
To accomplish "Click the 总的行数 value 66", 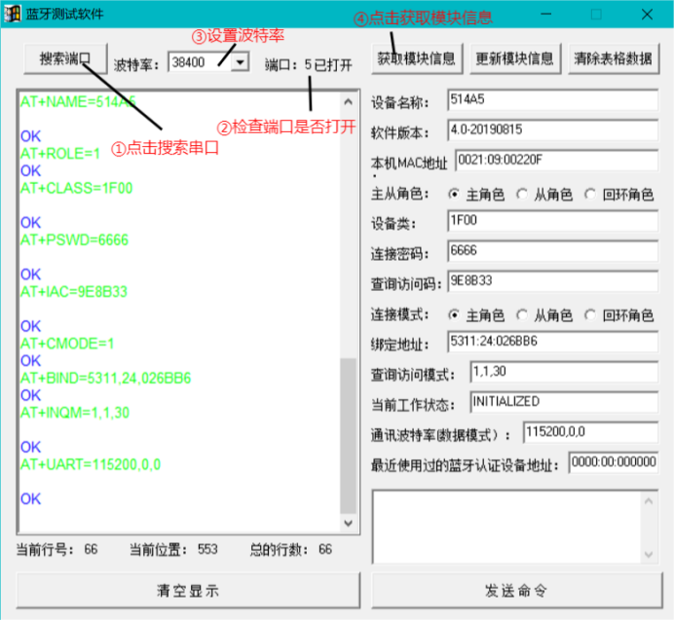I will coord(325,550).
